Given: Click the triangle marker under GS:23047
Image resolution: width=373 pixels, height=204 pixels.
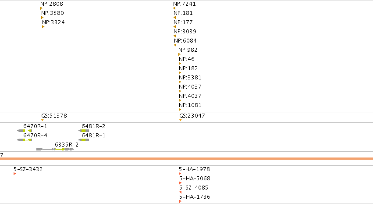Looking at the screenshot, I should coord(181,120).
